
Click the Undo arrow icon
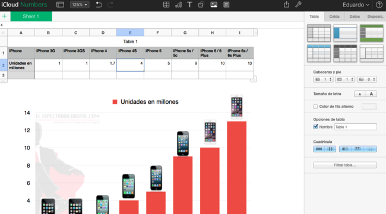pos(99,5)
